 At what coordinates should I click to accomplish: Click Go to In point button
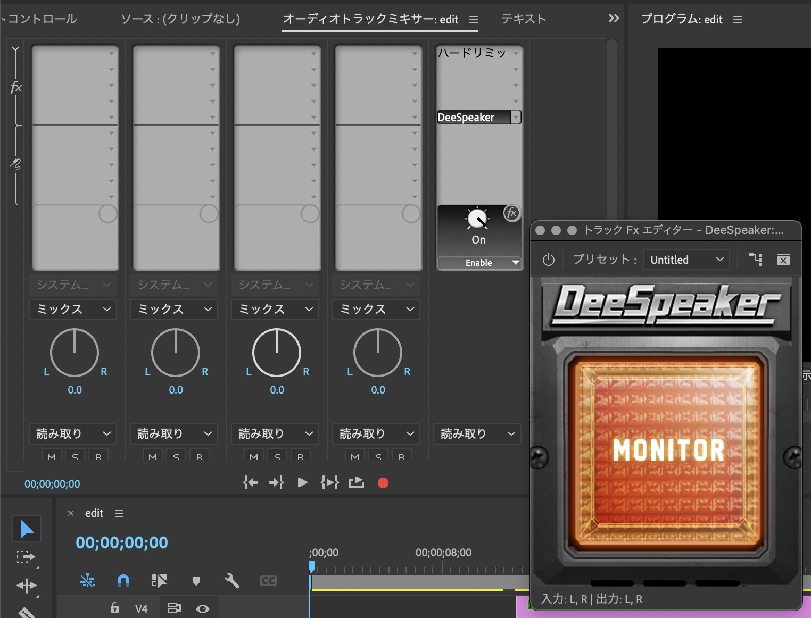click(x=250, y=482)
